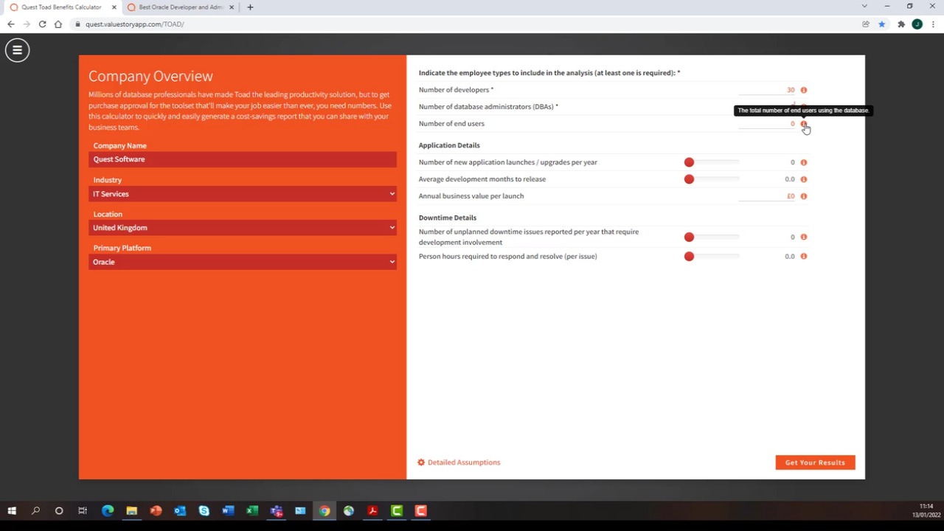The width and height of the screenshot is (944, 531).
Task: Click the Company Name field showing Quest Software
Action: pyautogui.click(x=243, y=159)
